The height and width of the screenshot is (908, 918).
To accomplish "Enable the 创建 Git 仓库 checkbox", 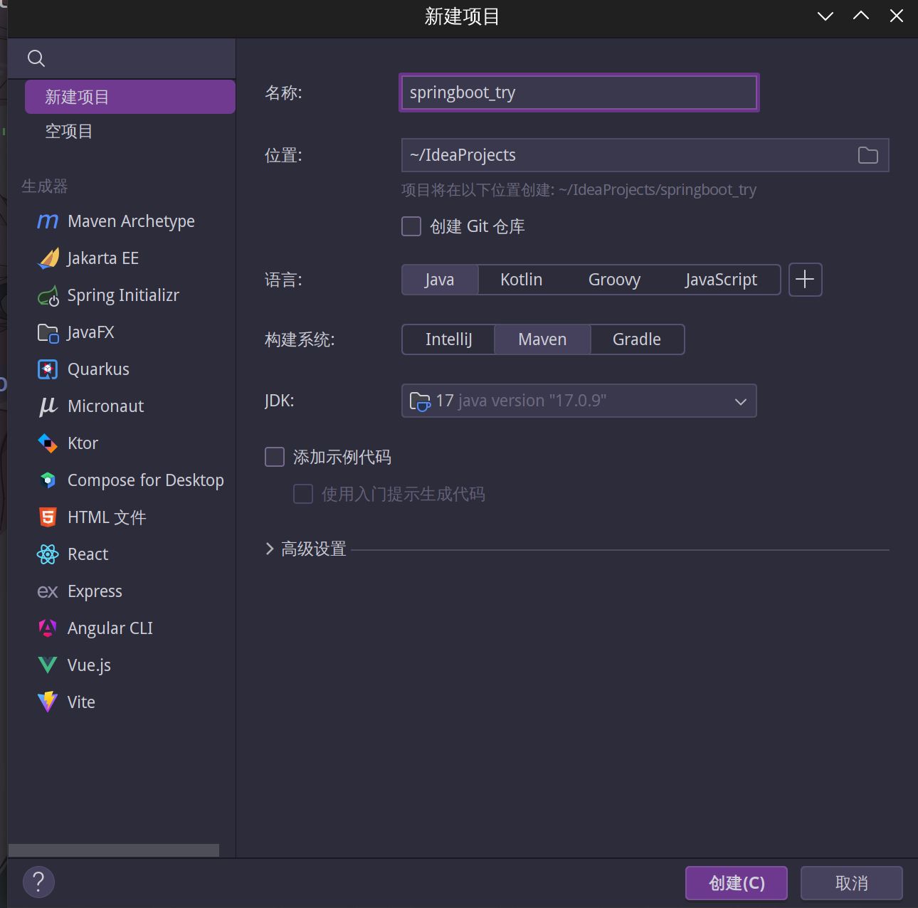I will [x=411, y=226].
